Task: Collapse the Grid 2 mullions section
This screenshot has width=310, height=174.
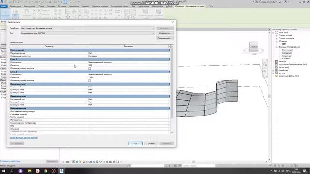Action: (169, 96)
